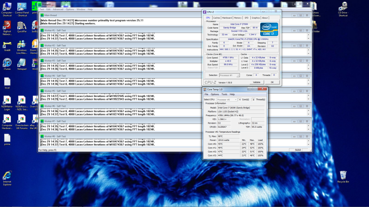The height and width of the screenshot is (207, 369).
Task: Click the Core Temp icon in its title bar
Action: click(204, 89)
